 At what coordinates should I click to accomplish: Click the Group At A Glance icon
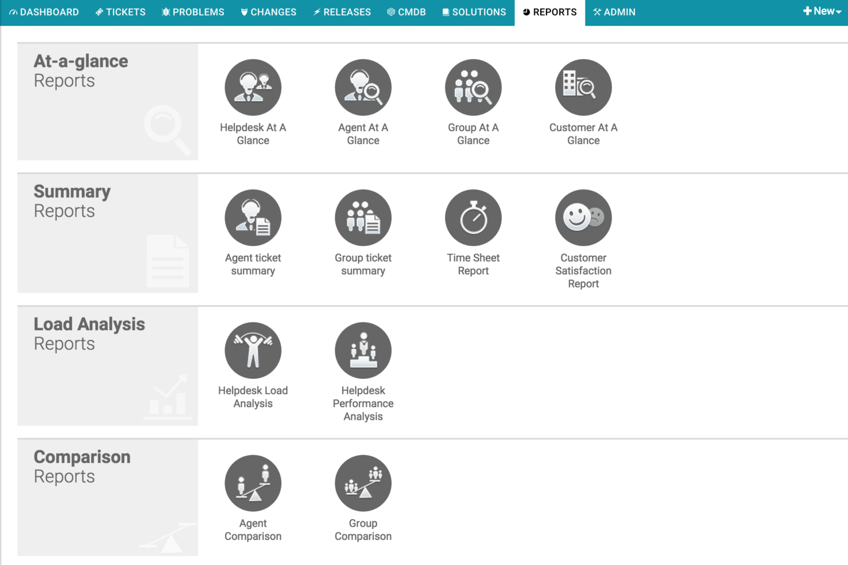473,88
